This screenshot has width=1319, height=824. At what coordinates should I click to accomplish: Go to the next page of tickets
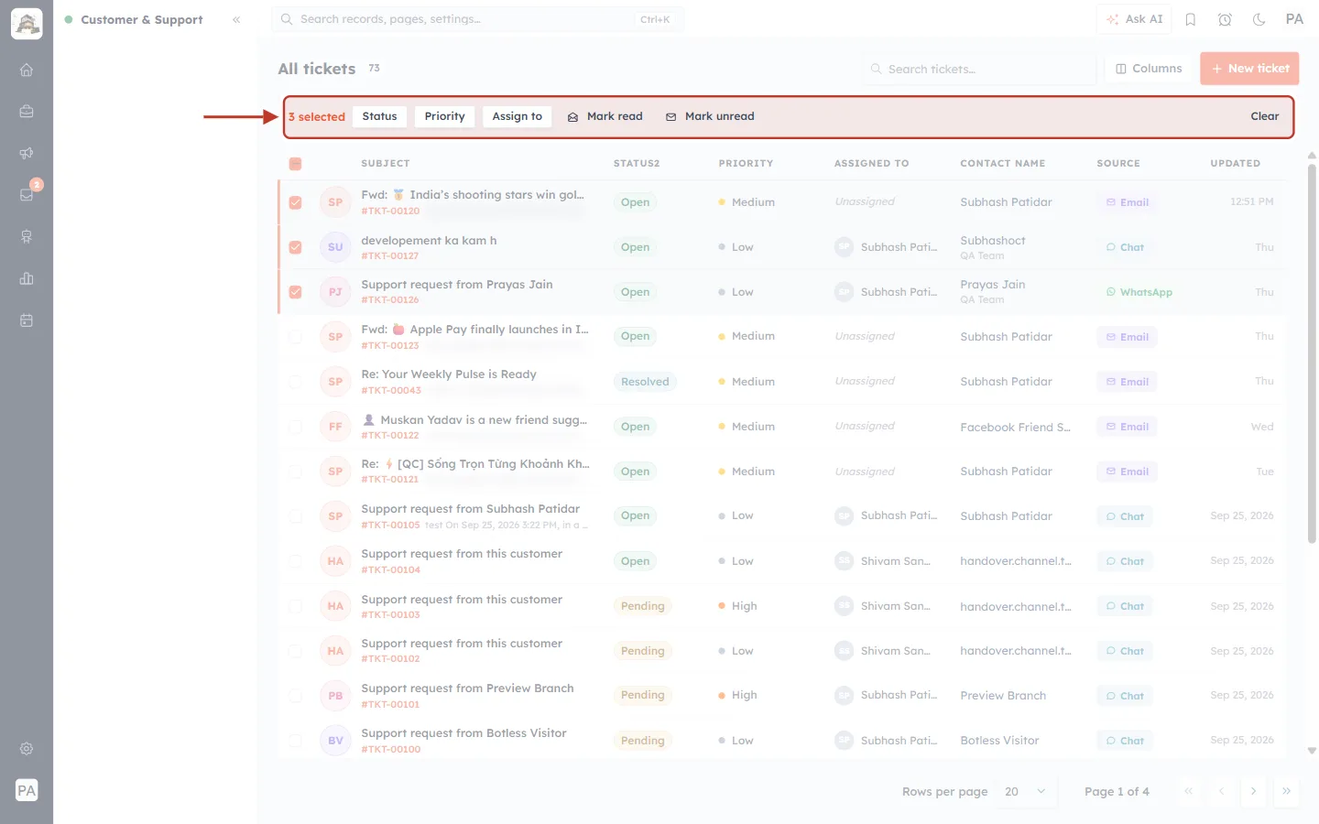pyautogui.click(x=1253, y=791)
